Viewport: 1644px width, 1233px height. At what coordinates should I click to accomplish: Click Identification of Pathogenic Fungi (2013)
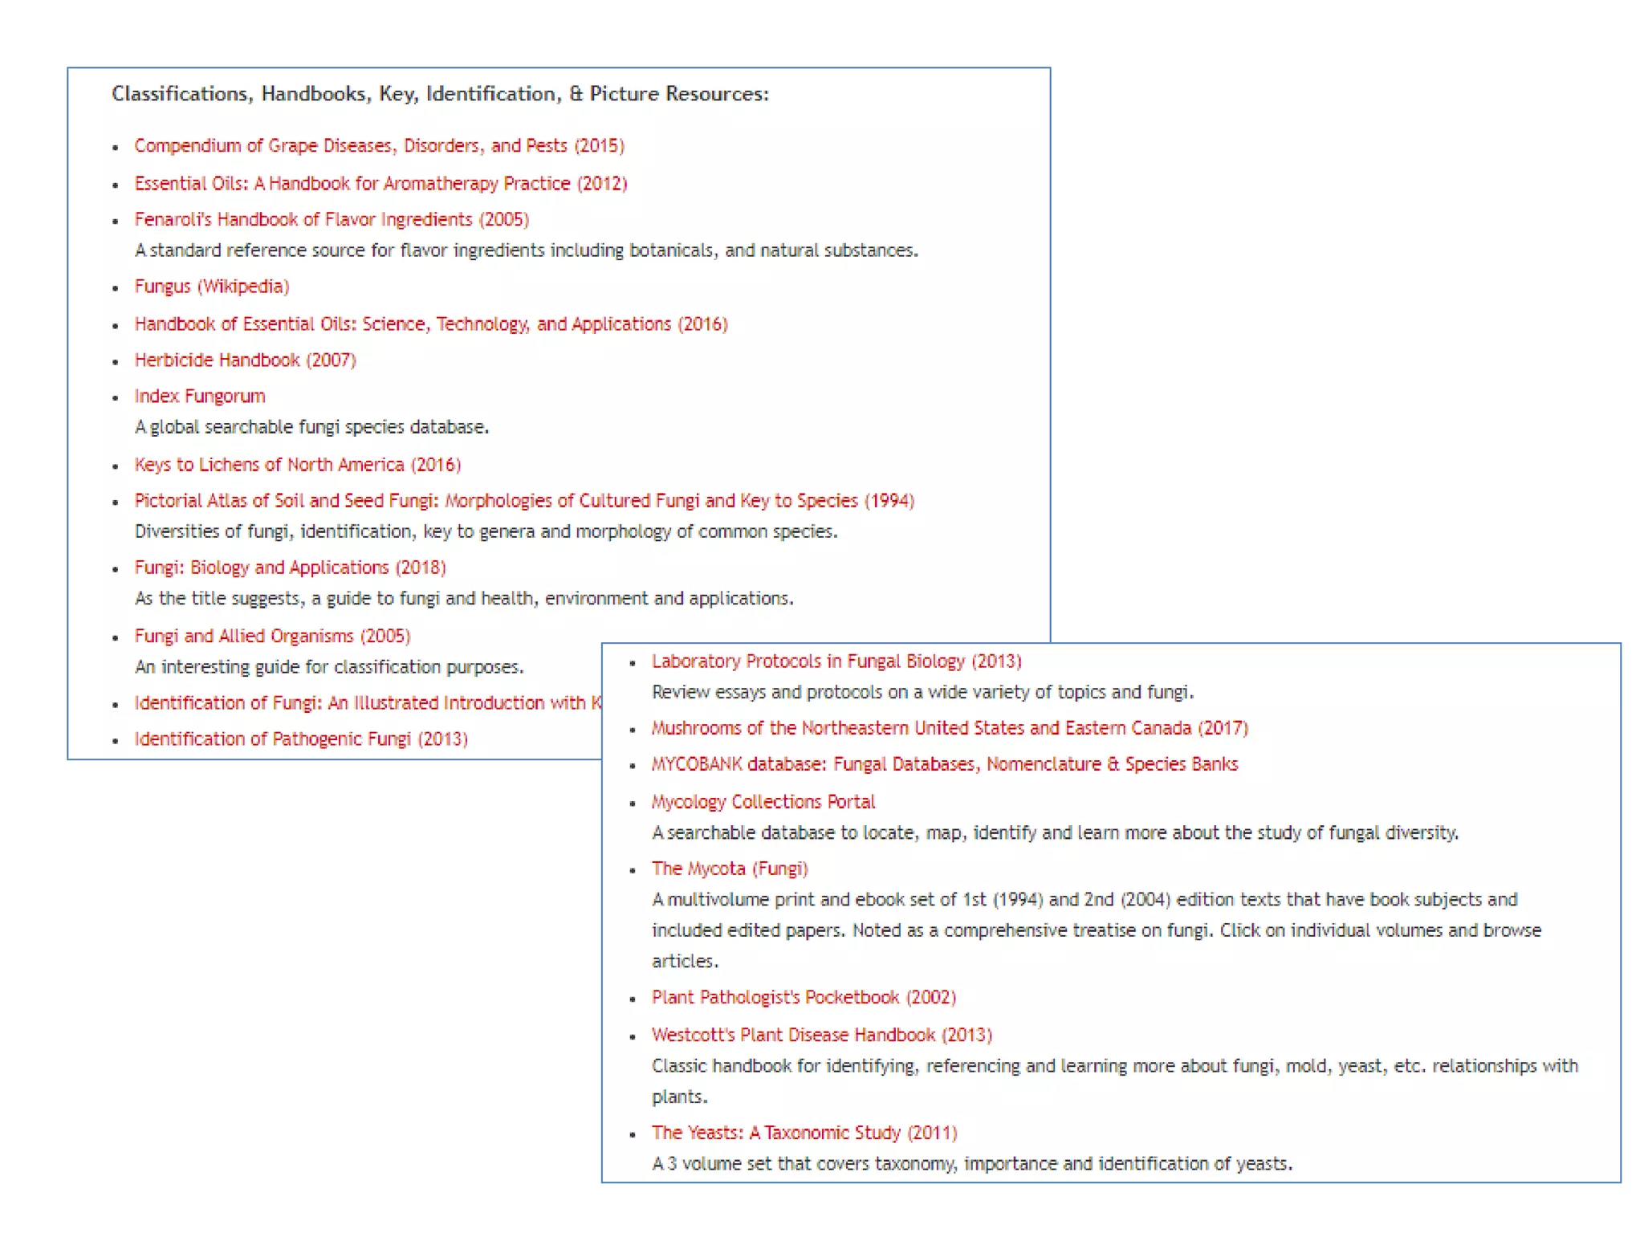[x=301, y=739]
